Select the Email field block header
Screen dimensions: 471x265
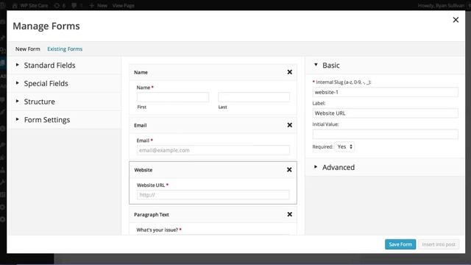pos(213,125)
